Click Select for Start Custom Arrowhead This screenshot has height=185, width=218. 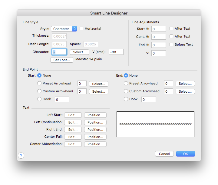click(99, 91)
